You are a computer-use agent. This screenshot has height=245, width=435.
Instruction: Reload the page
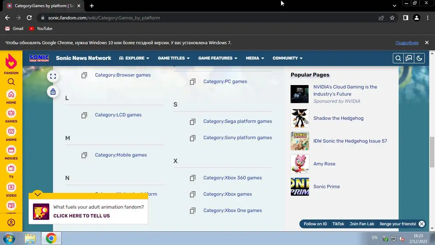click(29, 18)
